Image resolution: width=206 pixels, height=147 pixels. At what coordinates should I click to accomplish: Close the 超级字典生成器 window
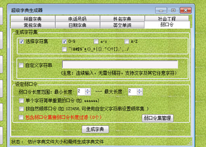coord(185,10)
